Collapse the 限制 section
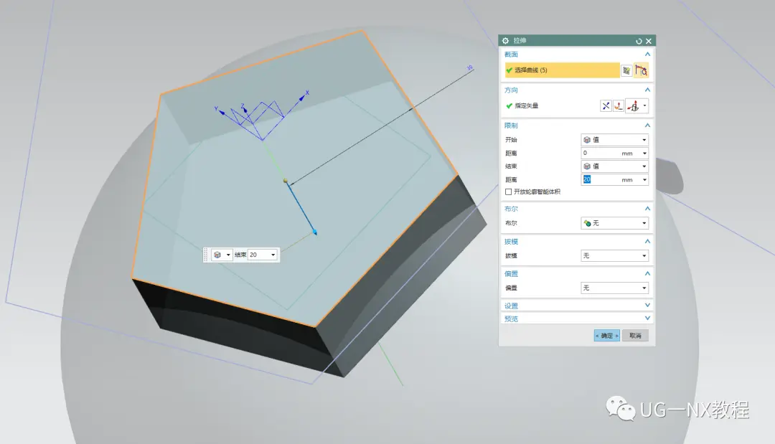Image resolution: width=775 pixels, height=444 pixels. (x=647, y=126)
